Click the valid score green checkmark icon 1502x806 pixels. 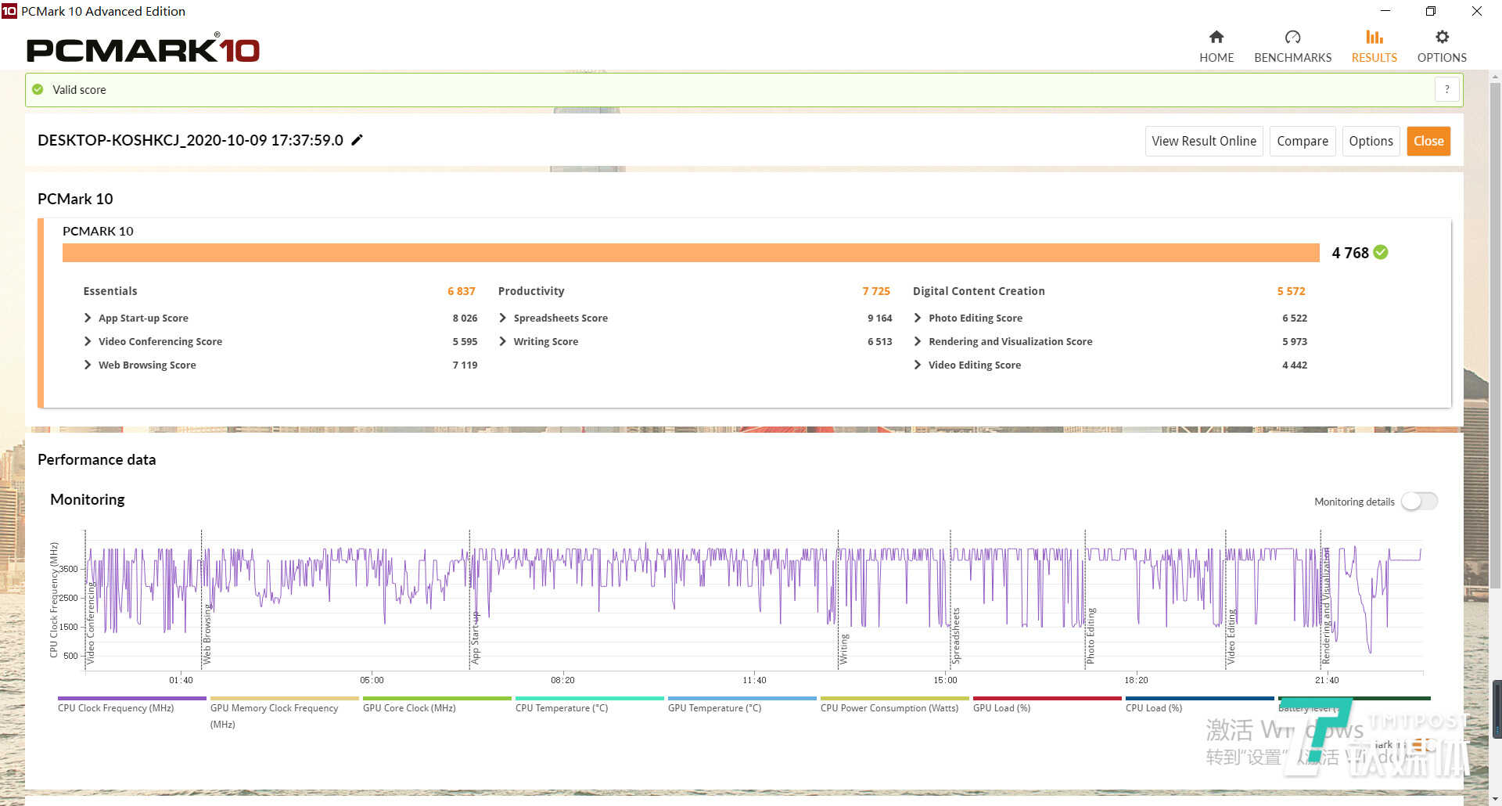click(x=38, y=89)
